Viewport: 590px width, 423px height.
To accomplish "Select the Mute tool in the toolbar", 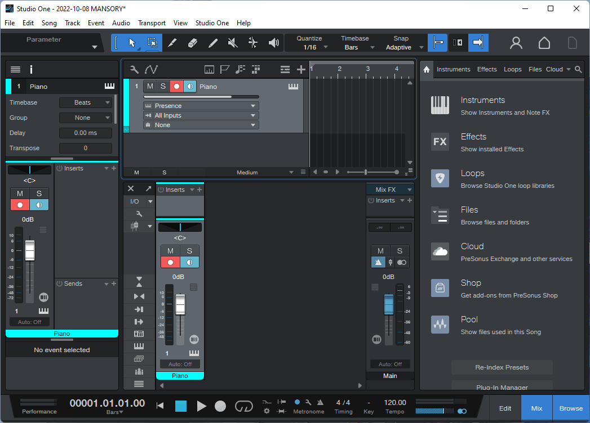I will 232,42.
